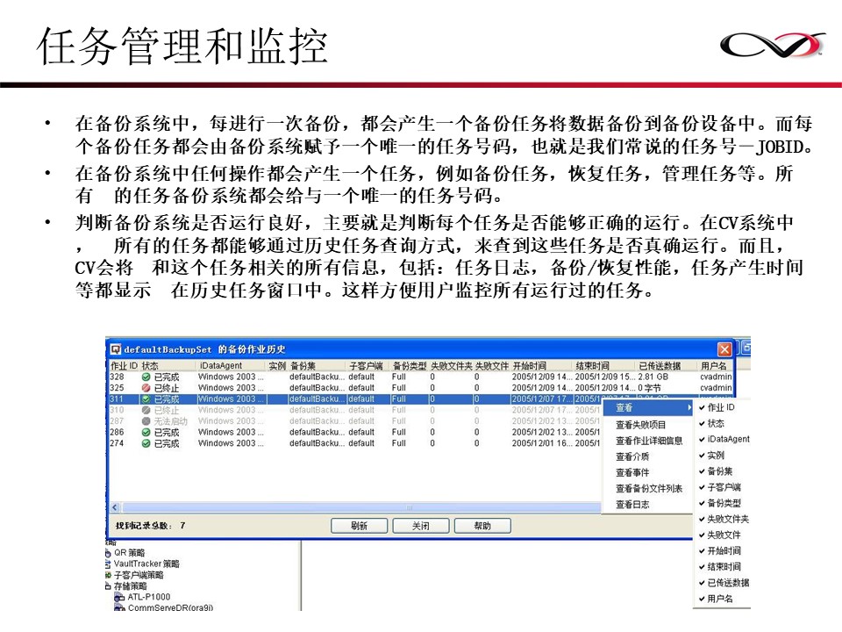Screen dimensions: 842x632
Task: Open 查看备份文件列表 menu entry
Action: pyautogui.click(x=649, y=489)
